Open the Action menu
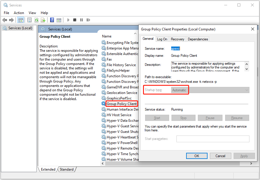 [19, 13]
